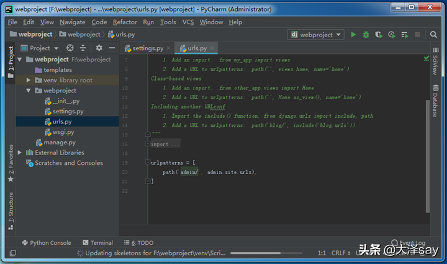
Task: Select wsgi.py in the tree
Action: [x=60, y=132]
